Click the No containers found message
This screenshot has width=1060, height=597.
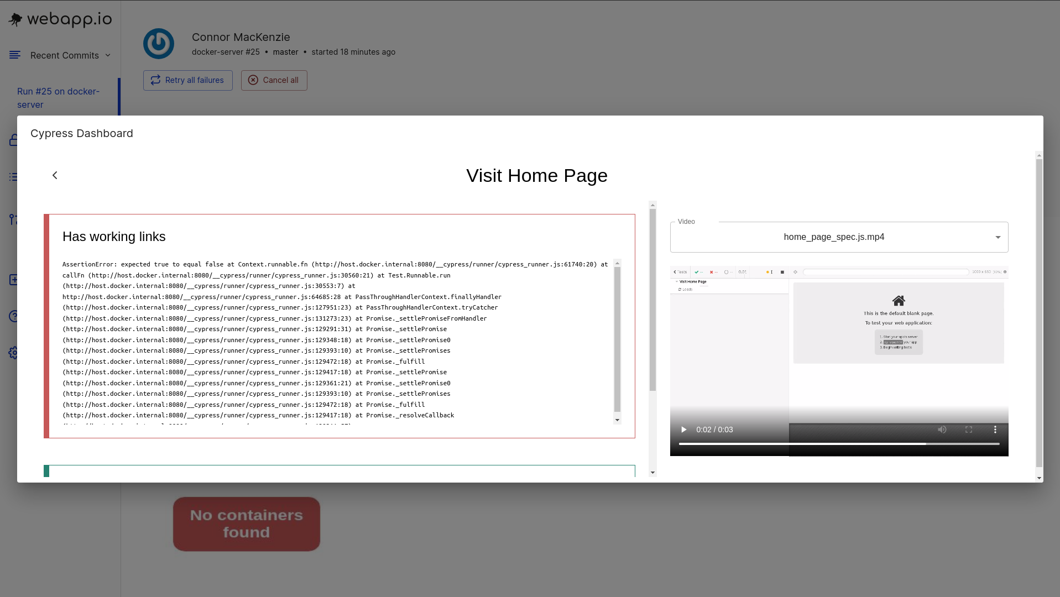pyautogui.click(x=247, y=523)
